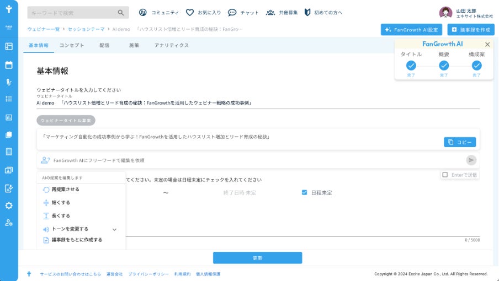Switch to 施策 tab

[x=134, y=45]
